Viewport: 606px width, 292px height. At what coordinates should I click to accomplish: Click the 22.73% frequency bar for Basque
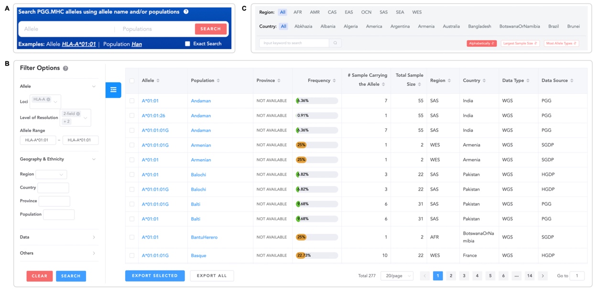pos(316,256)
